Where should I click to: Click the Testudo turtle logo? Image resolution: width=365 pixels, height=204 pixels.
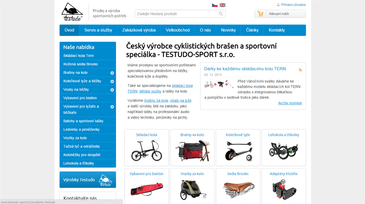tap(72, 12)
